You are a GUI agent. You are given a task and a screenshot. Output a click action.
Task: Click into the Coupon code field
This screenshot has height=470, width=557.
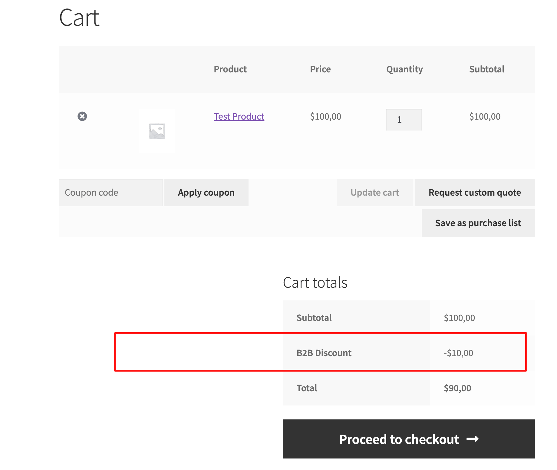[x=110, y=193]
